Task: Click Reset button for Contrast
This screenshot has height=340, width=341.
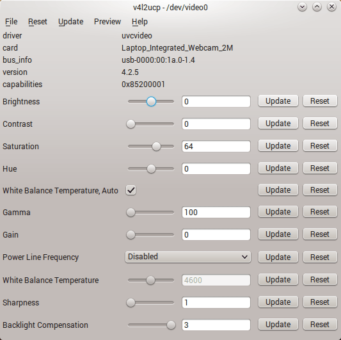Action: pos(320,124)
